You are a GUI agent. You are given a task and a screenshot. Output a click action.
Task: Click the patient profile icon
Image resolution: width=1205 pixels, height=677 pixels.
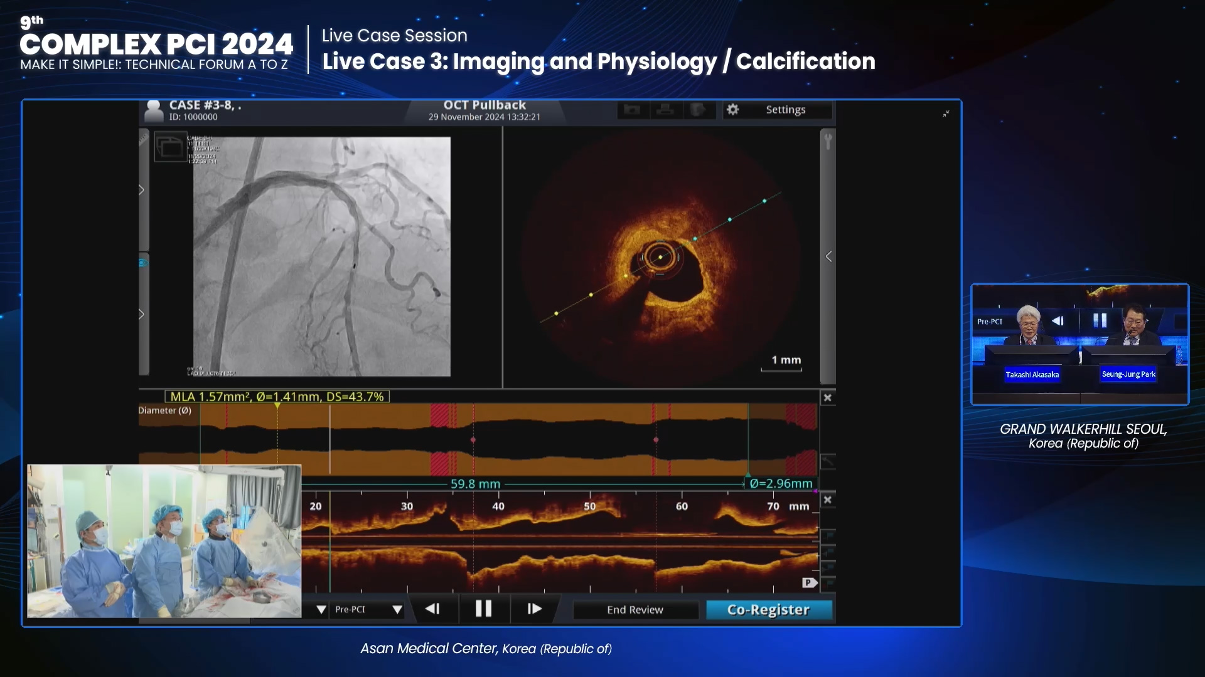coord(154,110)
